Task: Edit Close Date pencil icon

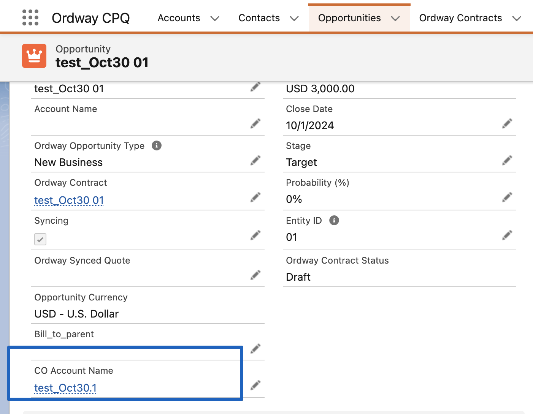Action: tap(507, 123)
